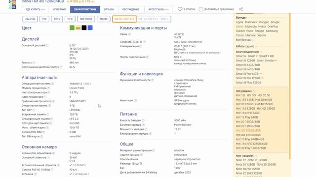Open the help icon next to Навигация
The height and width of the screenshot is (177, 316).
135,100
